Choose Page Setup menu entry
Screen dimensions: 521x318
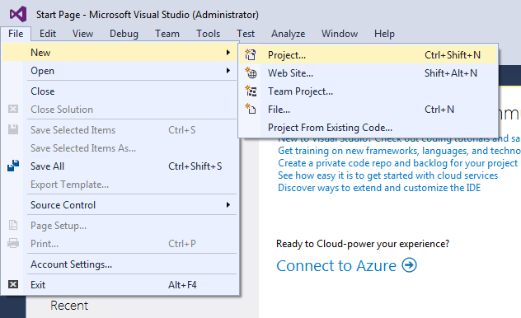120,226
